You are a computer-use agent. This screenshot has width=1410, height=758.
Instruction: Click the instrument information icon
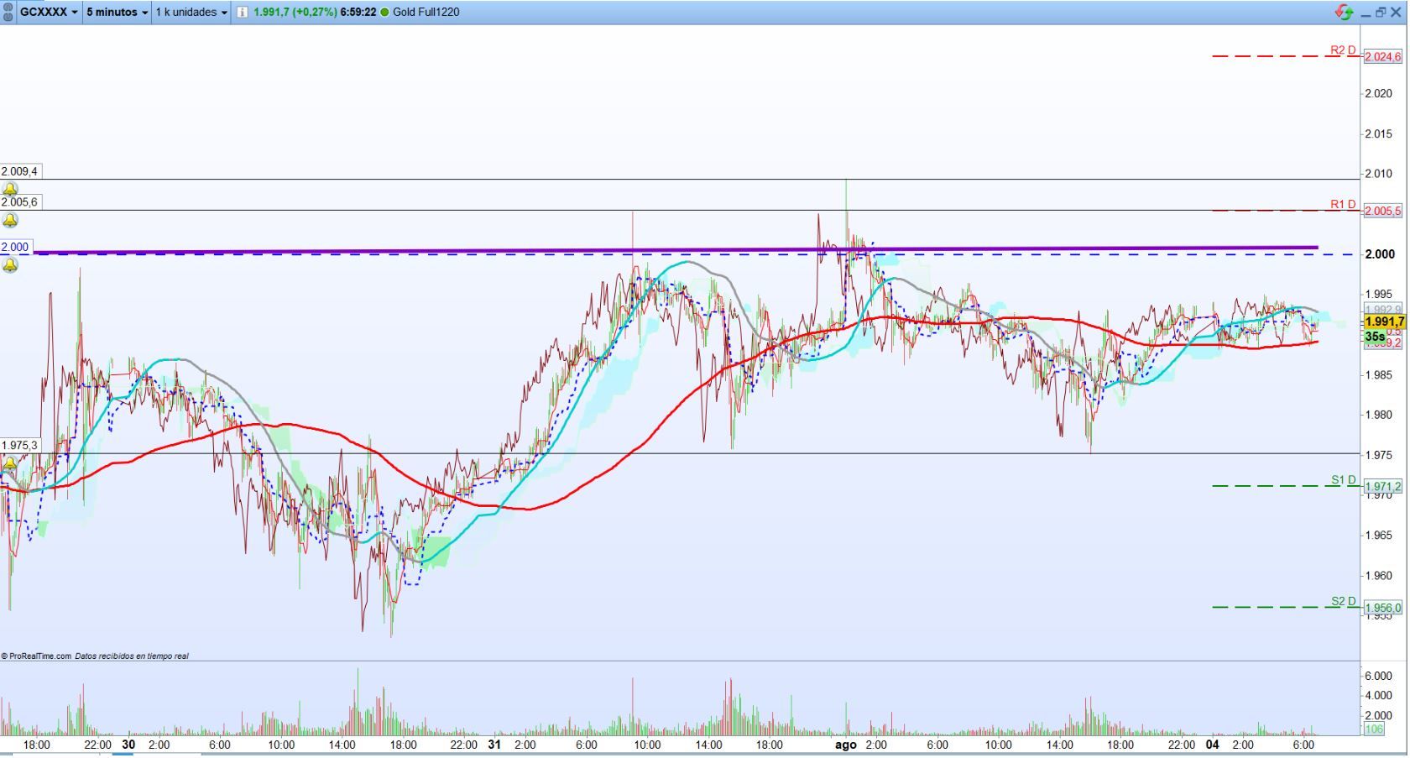click(243, 12)
